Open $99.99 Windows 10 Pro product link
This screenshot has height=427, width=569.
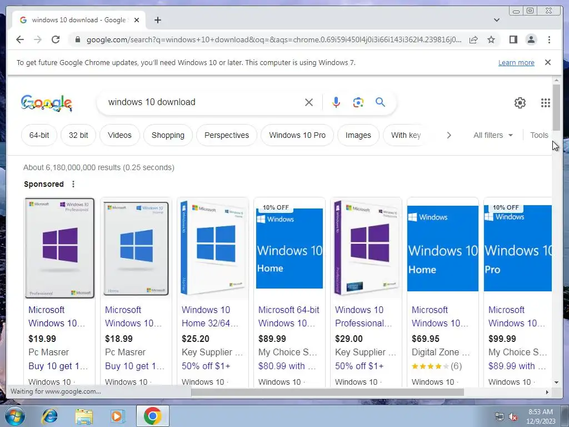coord(517,316)
